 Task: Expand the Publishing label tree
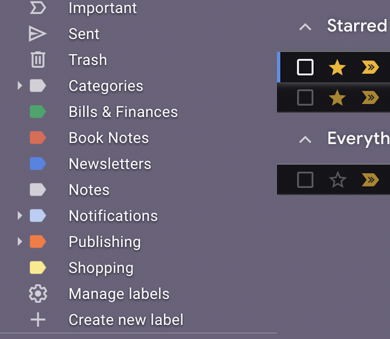(x=20, y=241)
